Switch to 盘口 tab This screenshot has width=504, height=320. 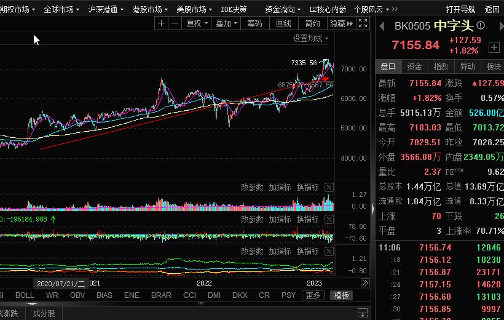388,66
